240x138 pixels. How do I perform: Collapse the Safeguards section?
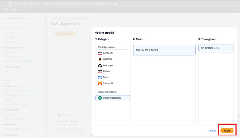coord(2,110)
